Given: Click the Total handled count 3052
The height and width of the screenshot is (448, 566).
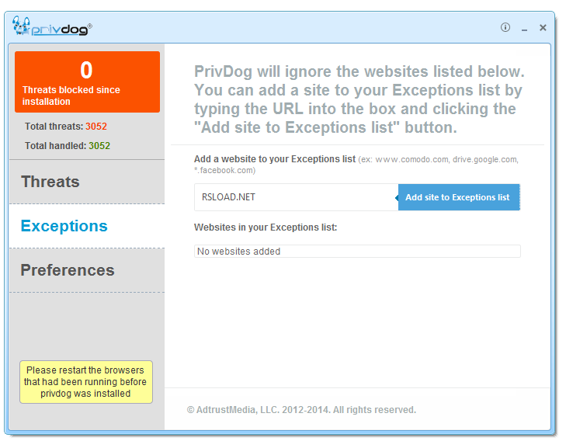Looking at the screenshot, I should (x=99, y=145).
